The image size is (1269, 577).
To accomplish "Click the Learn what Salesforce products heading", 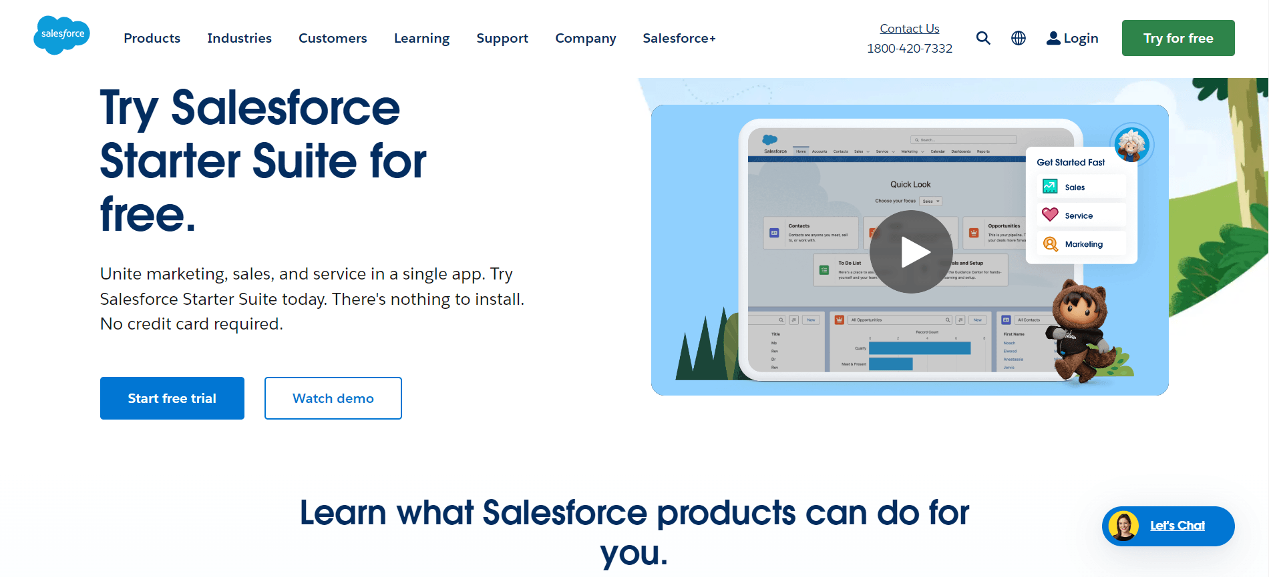I will [634, 532].
